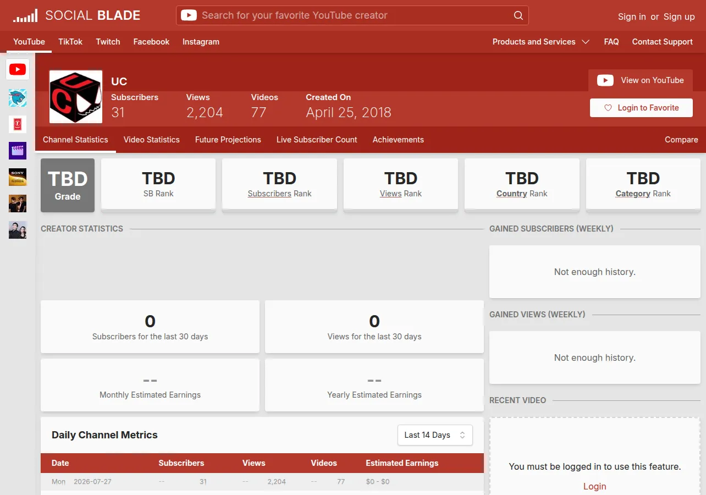706x495 pixels.
Task: Select TikTok in the platform menu
Action: (70, 42)
